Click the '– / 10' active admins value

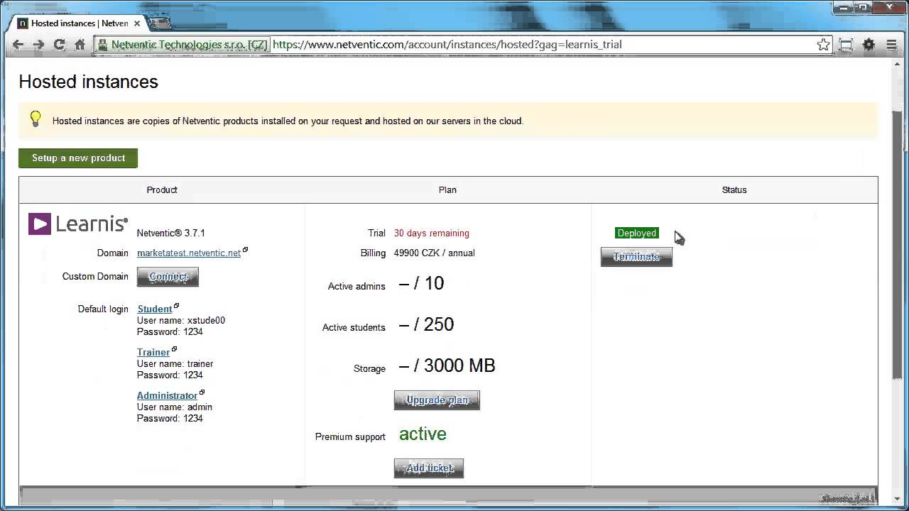click(421, 283)
